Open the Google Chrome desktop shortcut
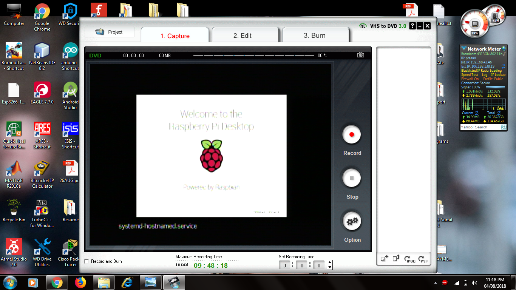 (x=42, y=18)
